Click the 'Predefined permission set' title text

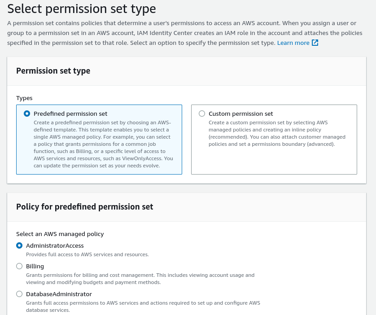click(70, 114)
